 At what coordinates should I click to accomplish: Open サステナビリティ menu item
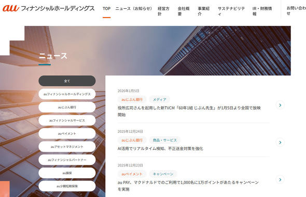pyautogui.click(x=231, y=11)
